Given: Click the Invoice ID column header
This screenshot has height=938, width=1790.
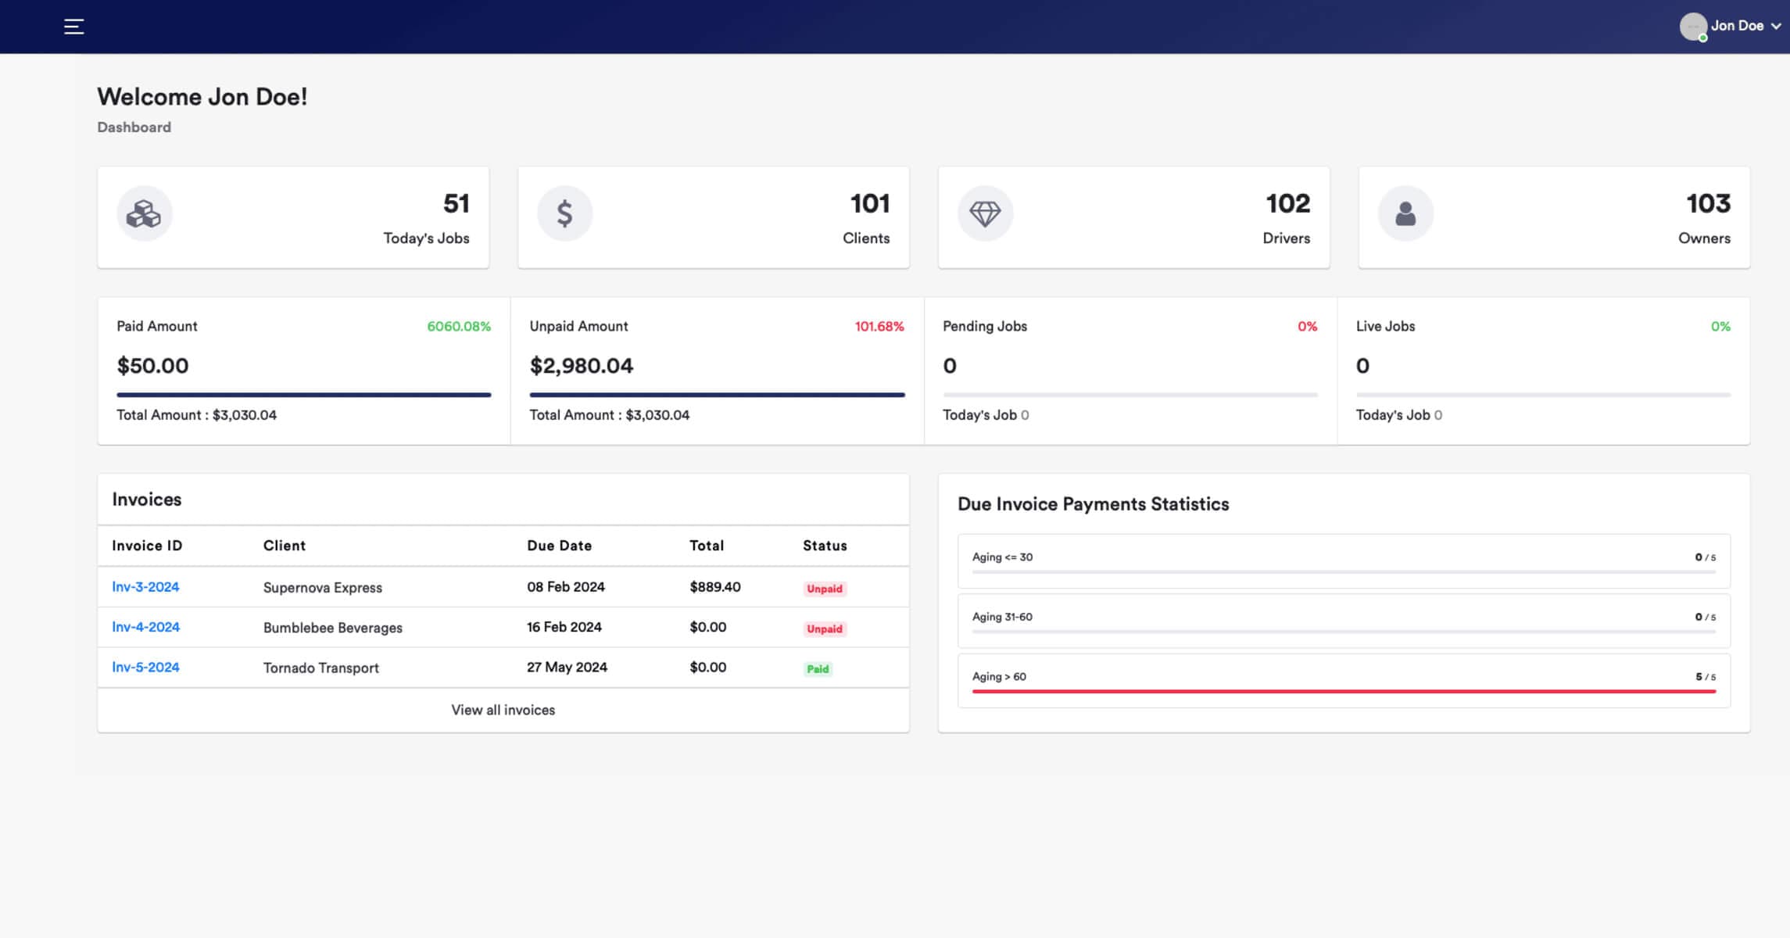Looking at the screenshot, I should [147, 546].
